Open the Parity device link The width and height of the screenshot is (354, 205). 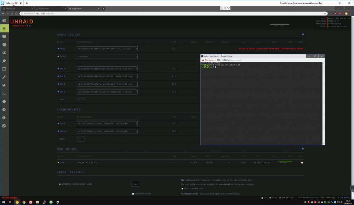click(62, 49)
